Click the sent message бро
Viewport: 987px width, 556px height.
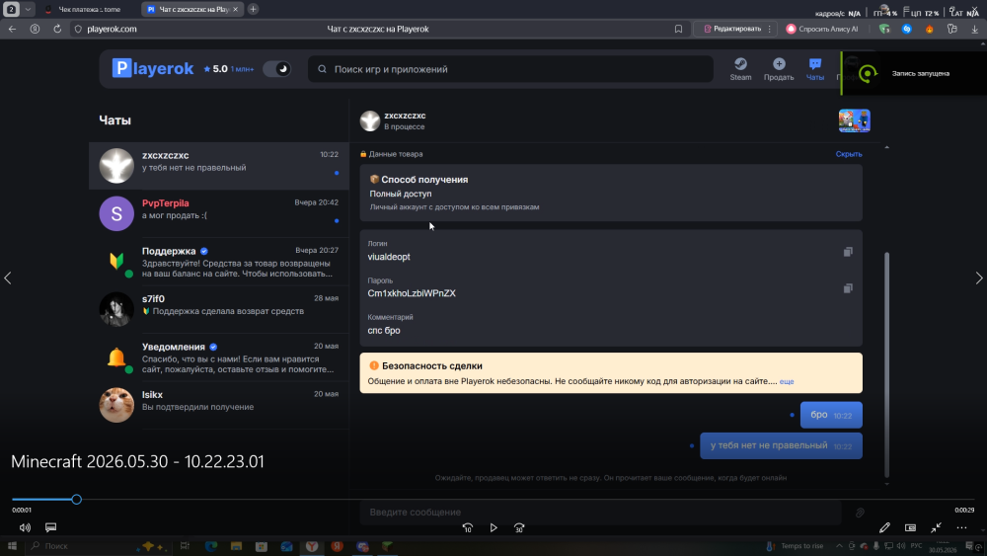[831, 415]
